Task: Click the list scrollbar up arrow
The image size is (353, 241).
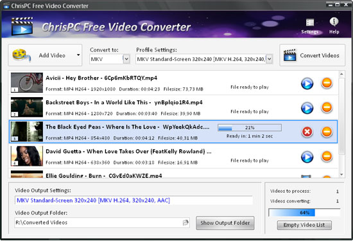Action: (x=341, y=74)
